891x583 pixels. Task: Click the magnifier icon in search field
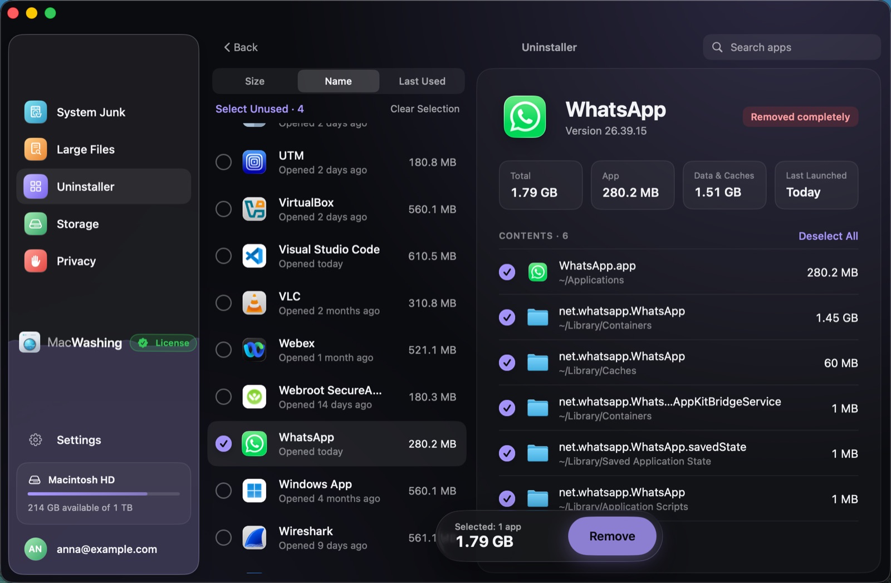[x=717, y=47]
